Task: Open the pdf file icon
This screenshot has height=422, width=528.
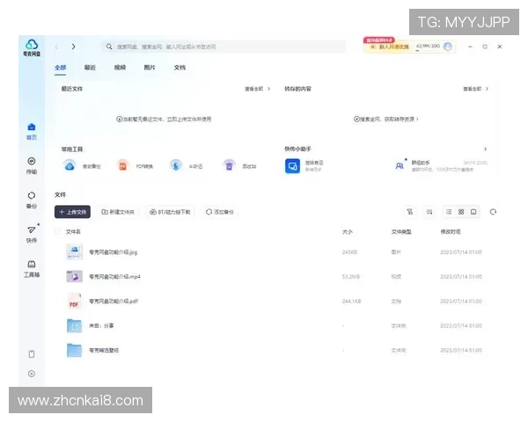Action: pyautogui.click(x=75, y=301)
